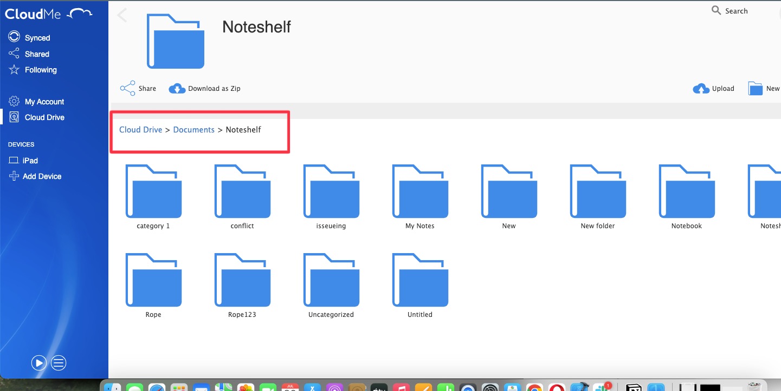Open My Account settings
Image resolution: width=781 pixels, height=391 pixels.
pyautogui.click(x=36, y=102)
